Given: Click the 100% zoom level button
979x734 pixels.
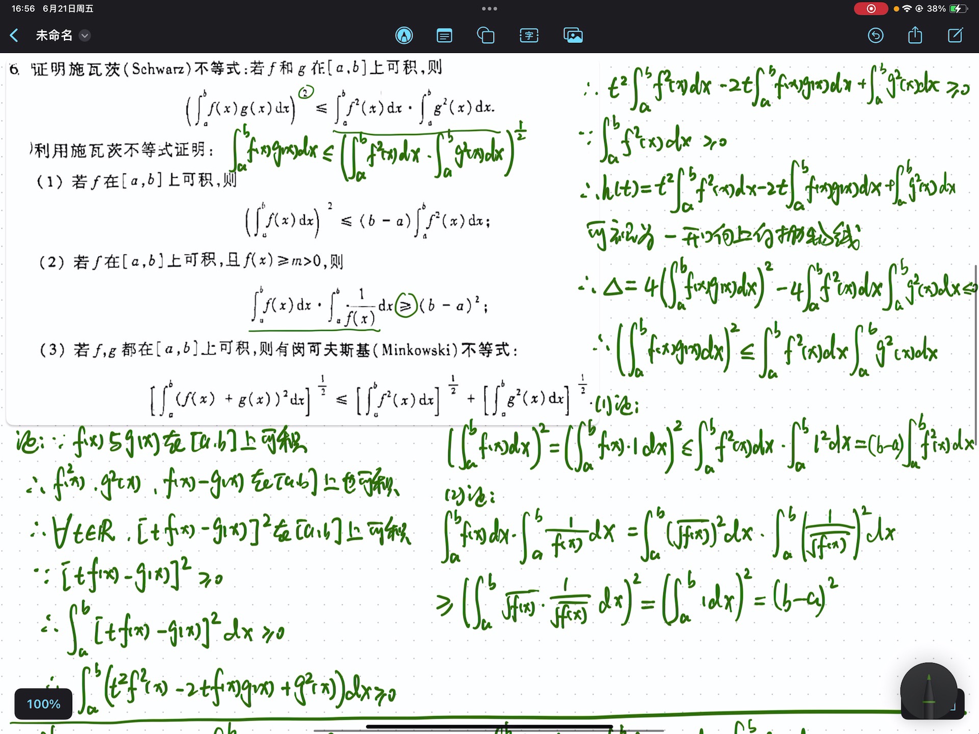Looking at the screenshot, I should point(43,704).
